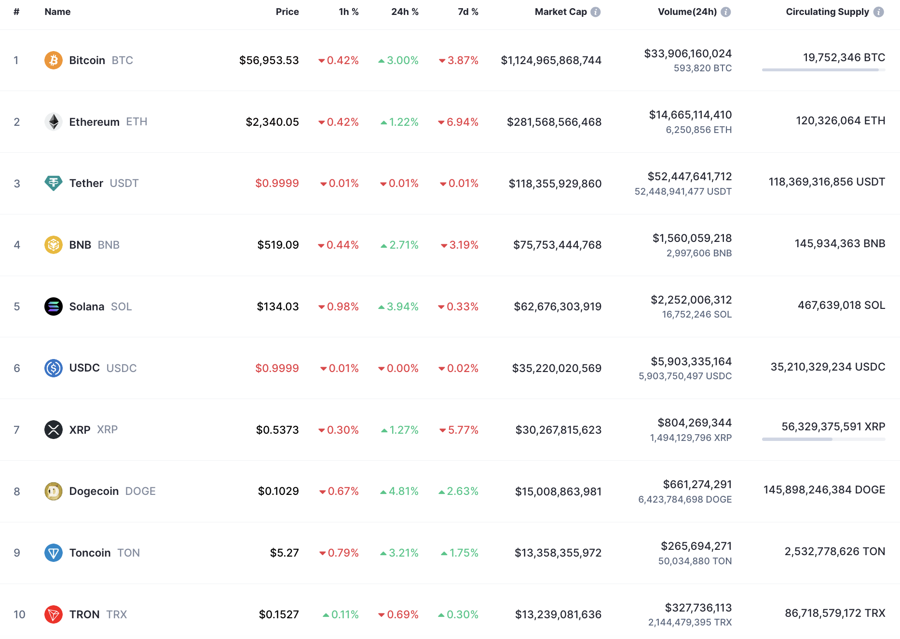Open the Dogecoin name link

[x=94, y=491]
